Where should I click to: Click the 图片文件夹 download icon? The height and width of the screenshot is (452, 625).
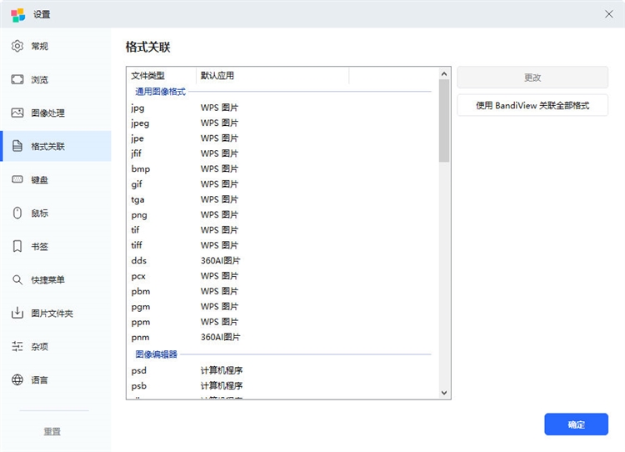coord(17,313)
